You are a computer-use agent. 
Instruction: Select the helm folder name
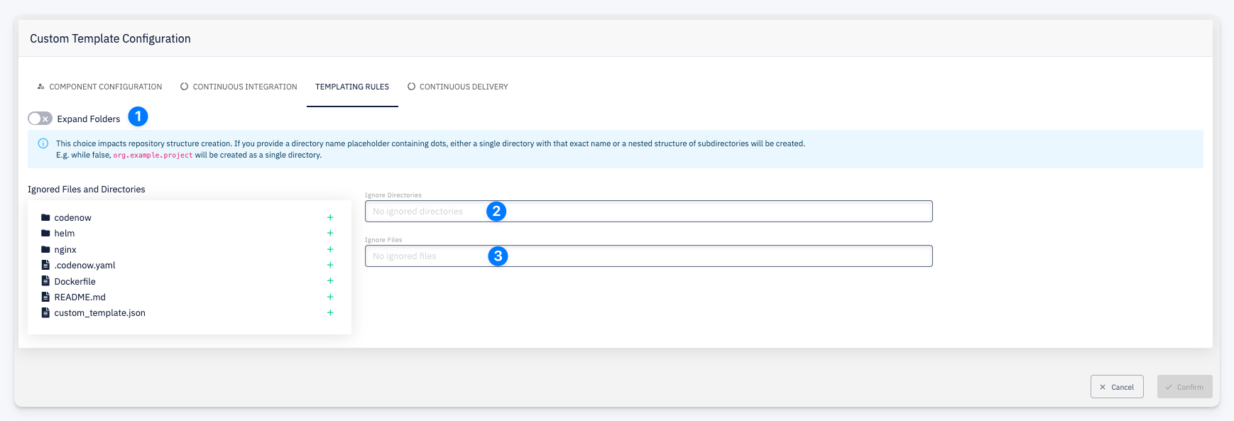point(65,234)
